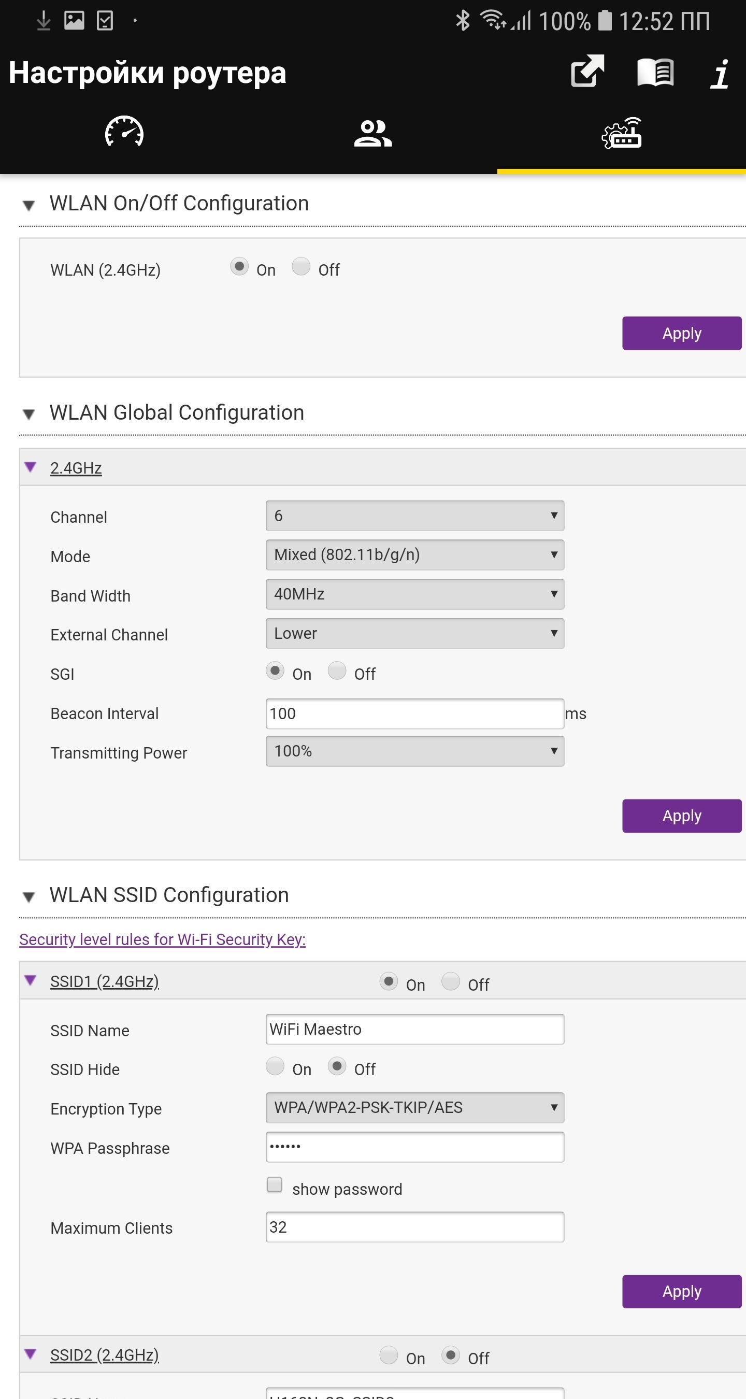Open the Channel dropdown
This screenshot has height=1399, width=746.
click(414, 516)
